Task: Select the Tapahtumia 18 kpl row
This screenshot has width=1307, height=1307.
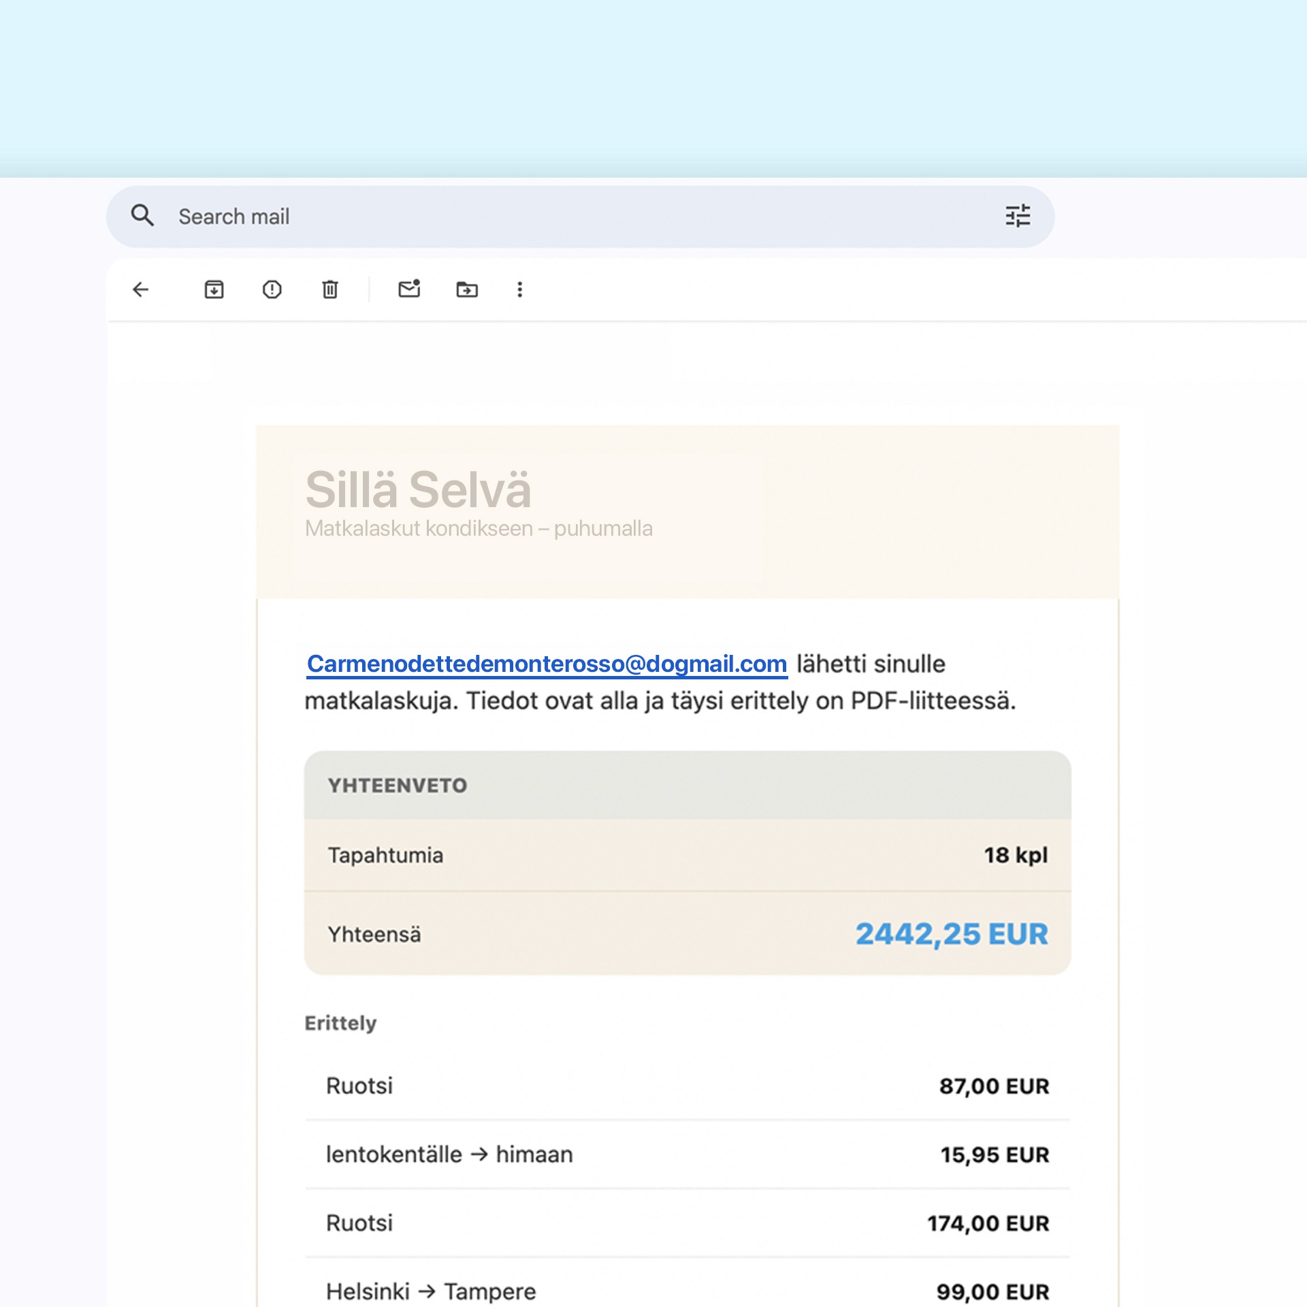Action: tap(688, 855)
